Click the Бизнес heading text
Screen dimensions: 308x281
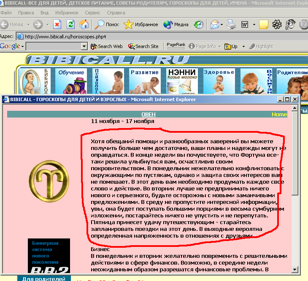pyautogui.click(x=100, y=249)
